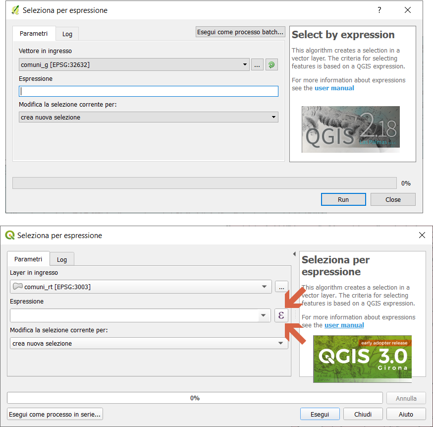Click the epsilon expression builder button
The width and height of the screenshot is (433, 427).
281,315
